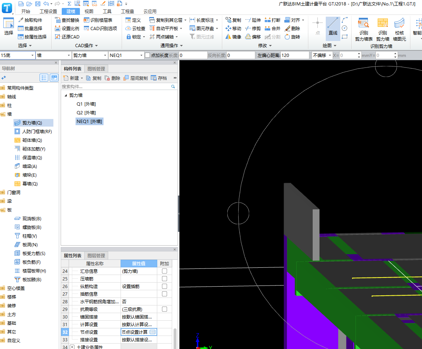Open the 云检查 cloud check tool
Image resolution: width=422 pixels, height=349 pixels.
tap(135, 29)
